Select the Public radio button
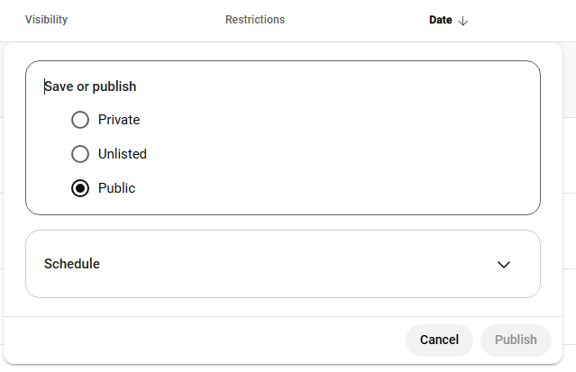This screenshot has height=372, width=576. point(80,188)
